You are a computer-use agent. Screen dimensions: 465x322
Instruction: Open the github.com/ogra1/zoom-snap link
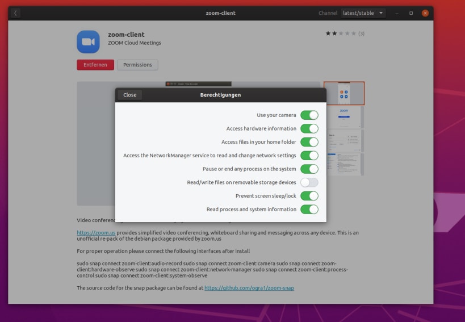coord(249,288)
